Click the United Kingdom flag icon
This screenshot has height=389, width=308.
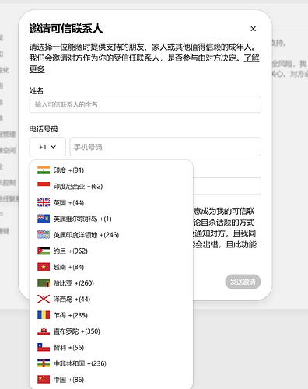[x=44, y=202]
